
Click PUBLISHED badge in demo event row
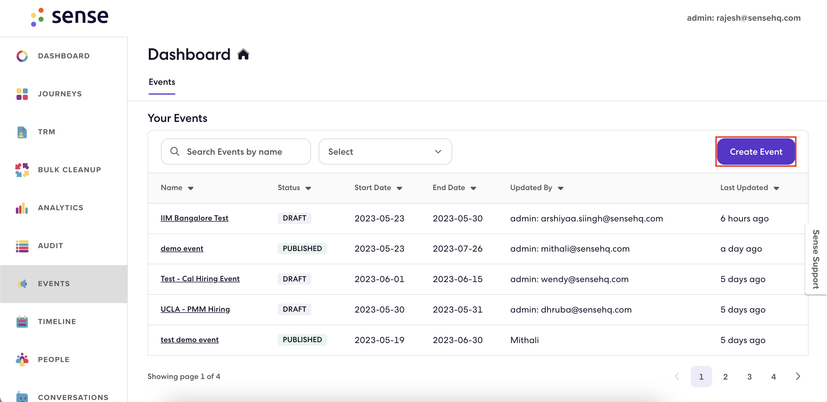pyautogui.click(x=302, y=249)
